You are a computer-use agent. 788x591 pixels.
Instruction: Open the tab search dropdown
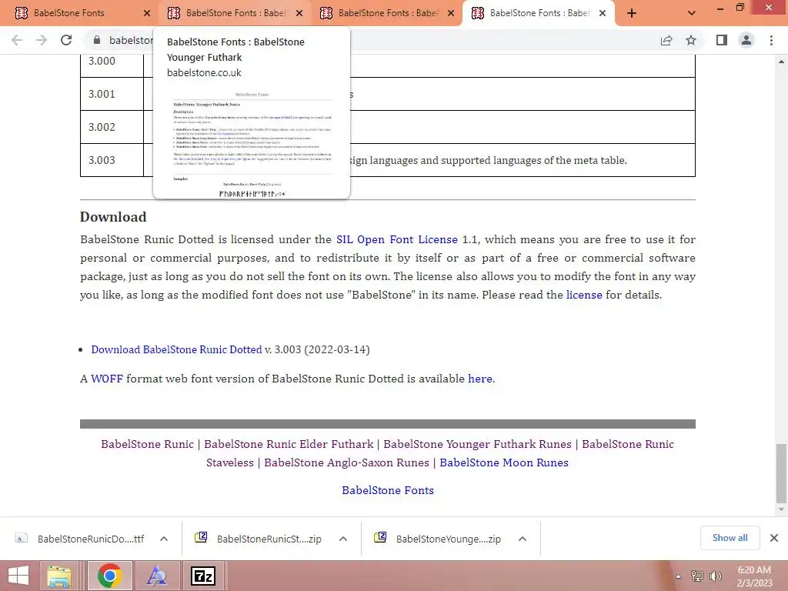tap(692, 13)
